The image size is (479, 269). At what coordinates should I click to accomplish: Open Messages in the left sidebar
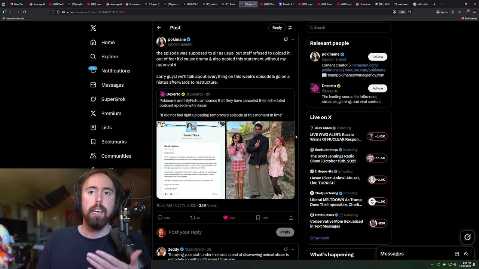tap(107, 85)
